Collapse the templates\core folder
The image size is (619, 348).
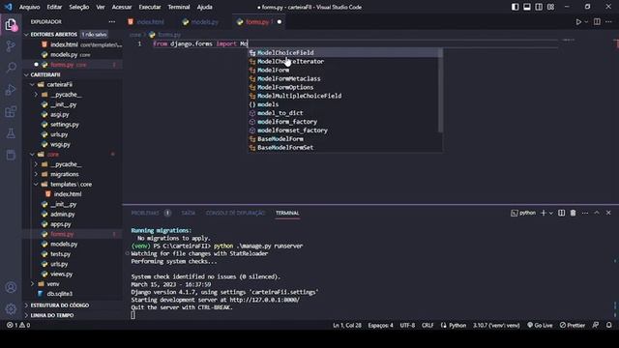tap(36, 185)
